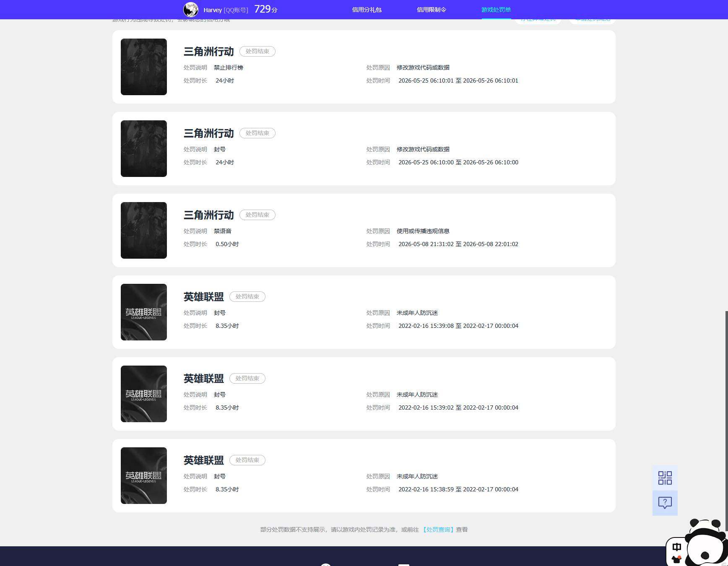Click the 729分 credit score

(266, 9)
